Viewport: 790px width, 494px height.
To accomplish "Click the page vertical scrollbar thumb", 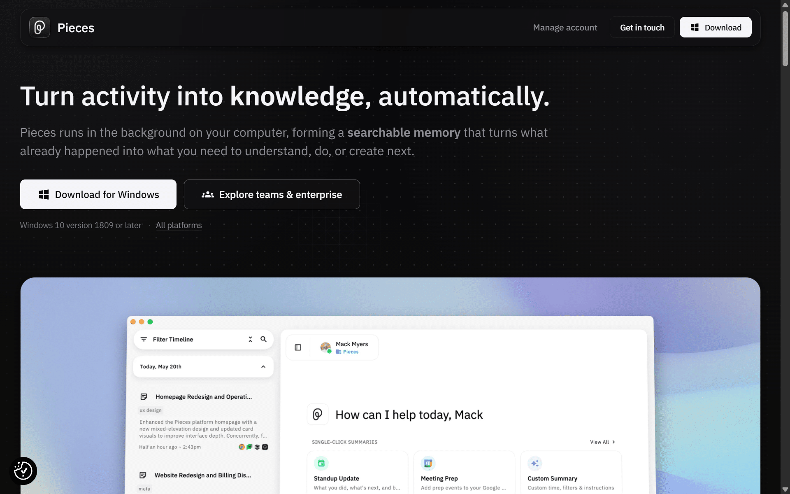I will click(x=785, y=38).
